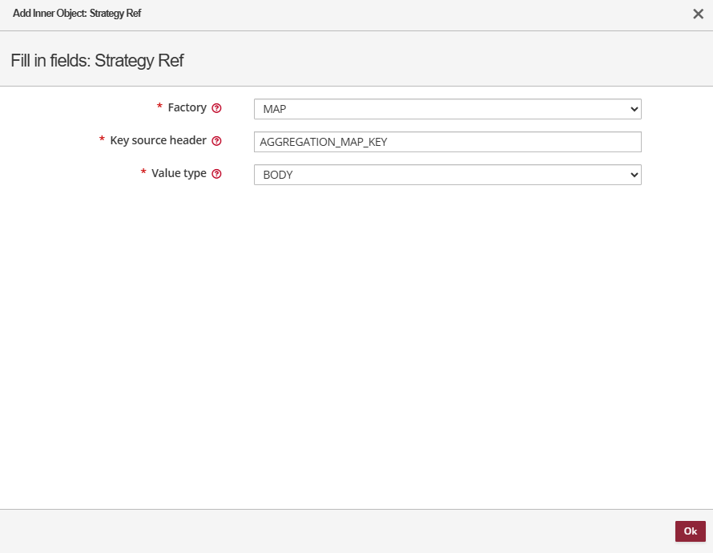Click the Fill in fields: Strategy Ref heading

point(97,60)
